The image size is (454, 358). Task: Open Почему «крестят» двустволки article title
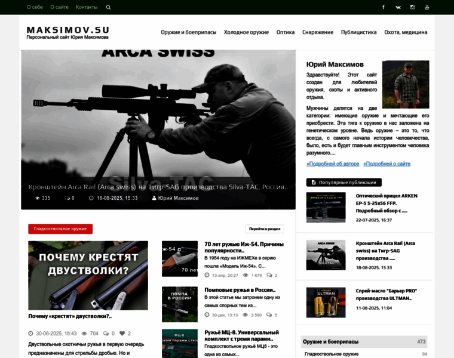tap(70, 316)
